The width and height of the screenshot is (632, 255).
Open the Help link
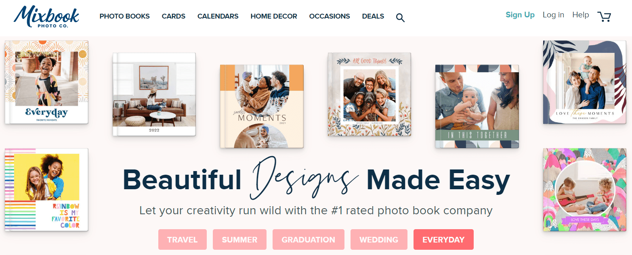(x=581, y=15)
